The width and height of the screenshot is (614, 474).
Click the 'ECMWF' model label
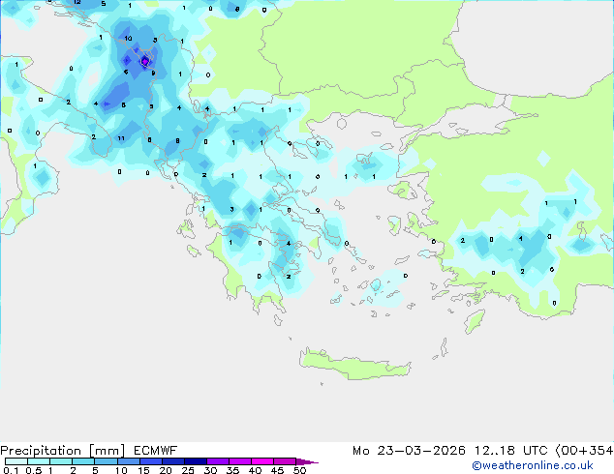155,451
